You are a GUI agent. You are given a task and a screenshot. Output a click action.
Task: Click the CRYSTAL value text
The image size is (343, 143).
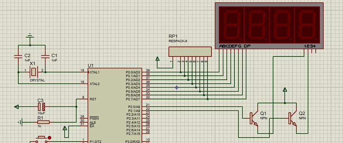pyautogui.click(x=37, y=80)
